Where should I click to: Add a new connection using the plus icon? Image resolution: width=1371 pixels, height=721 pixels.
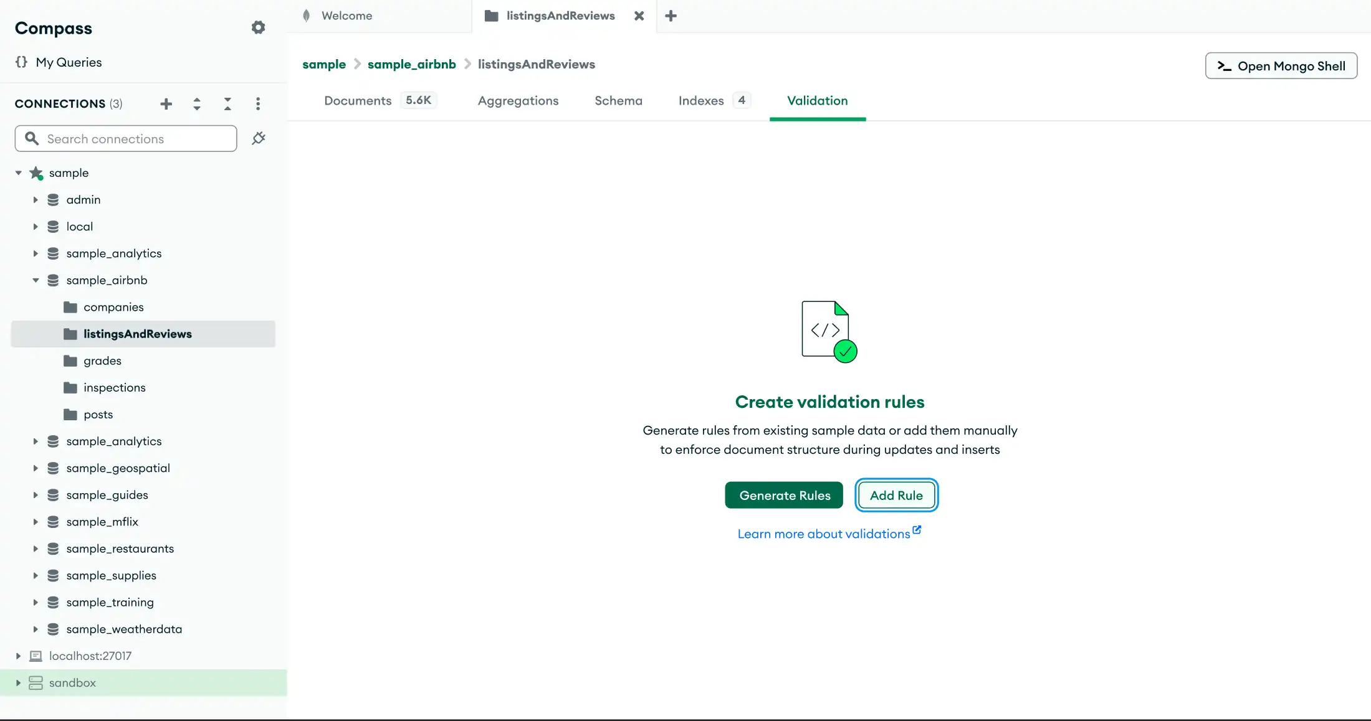coord(166,103)
